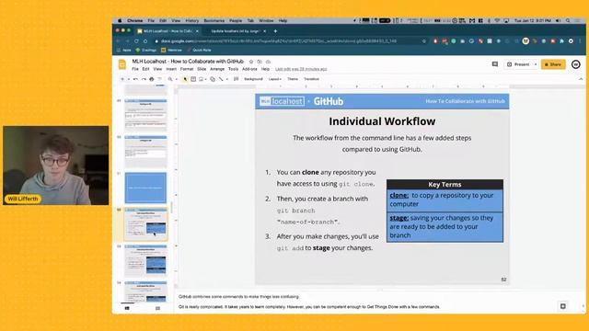Open the Arrange menu
This screenshot has width=589, height=331.
tap(217, 69)
